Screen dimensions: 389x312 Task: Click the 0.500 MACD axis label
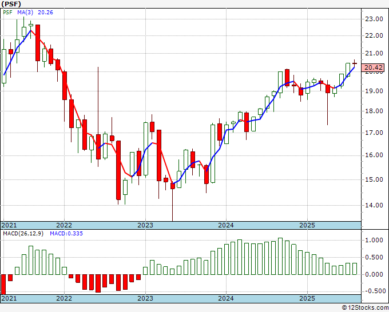(374, 258)
